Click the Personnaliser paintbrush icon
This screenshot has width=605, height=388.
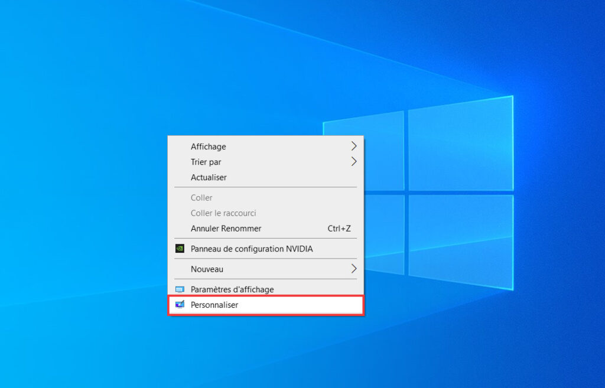click(180, 305)
